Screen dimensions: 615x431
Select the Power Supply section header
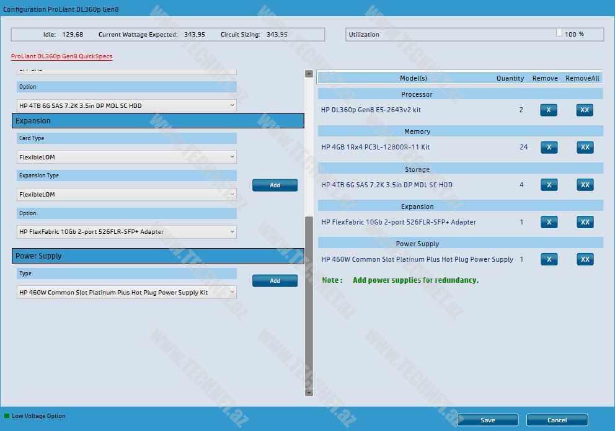(158, 256)
